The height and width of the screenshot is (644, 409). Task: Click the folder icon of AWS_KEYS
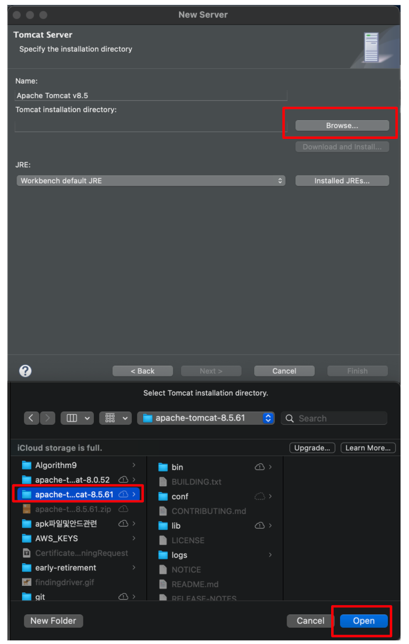[x=27, y=538]
